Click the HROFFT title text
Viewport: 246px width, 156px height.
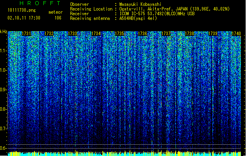40,3
